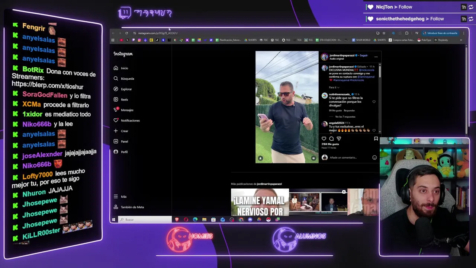Open Pokéball app in taskbar
The width and height of the screenshot is (476, 268).
click(268, 220)
